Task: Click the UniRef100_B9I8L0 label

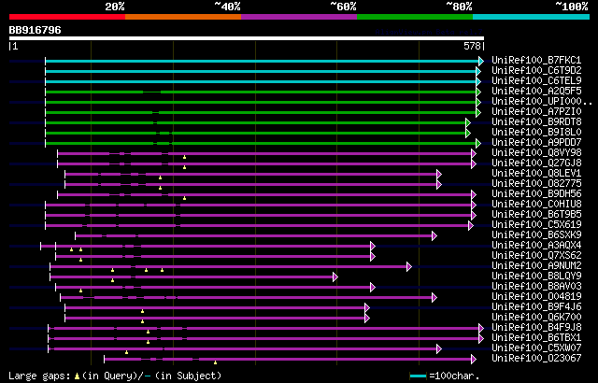Action: point(536,133)
